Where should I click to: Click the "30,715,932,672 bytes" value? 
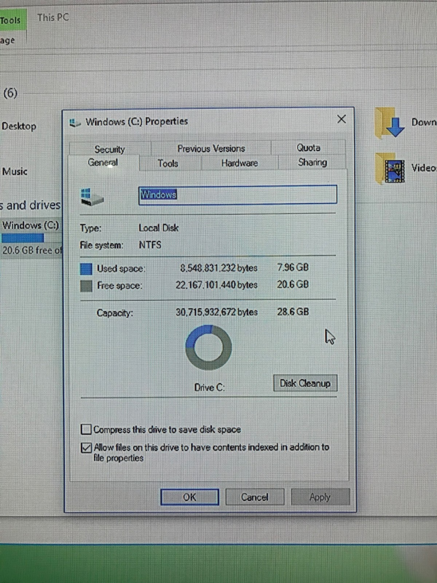click(x=217, y=312)
